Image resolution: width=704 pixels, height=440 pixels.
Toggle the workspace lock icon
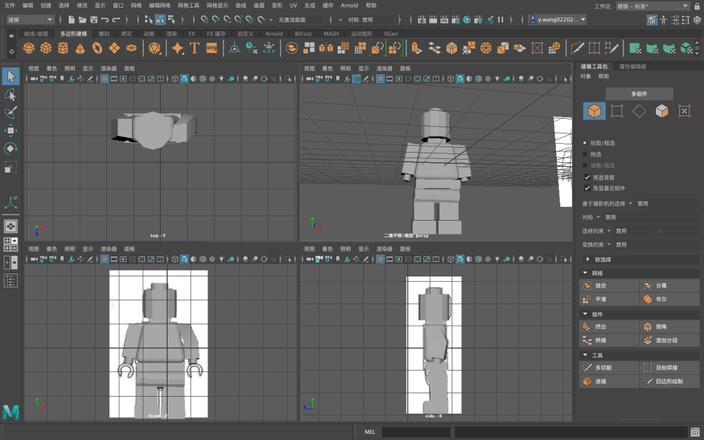[697, 5]
